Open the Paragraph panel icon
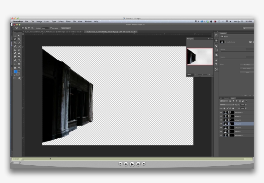This screenshot has height=183, width=264. click(x=216, y=64)
